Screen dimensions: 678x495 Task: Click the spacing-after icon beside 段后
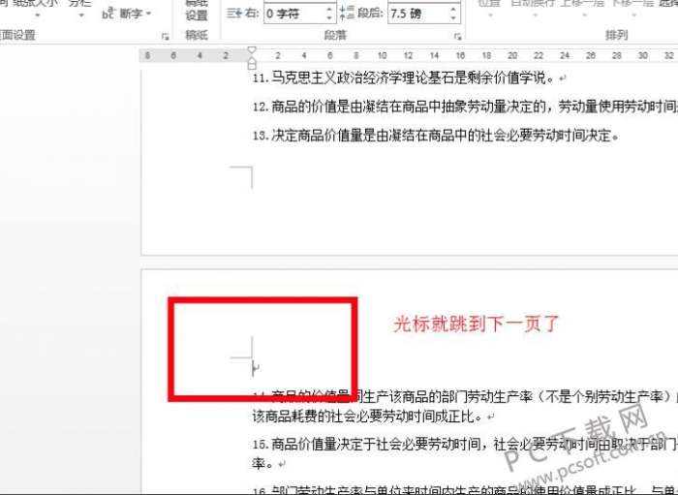[347, 14]
